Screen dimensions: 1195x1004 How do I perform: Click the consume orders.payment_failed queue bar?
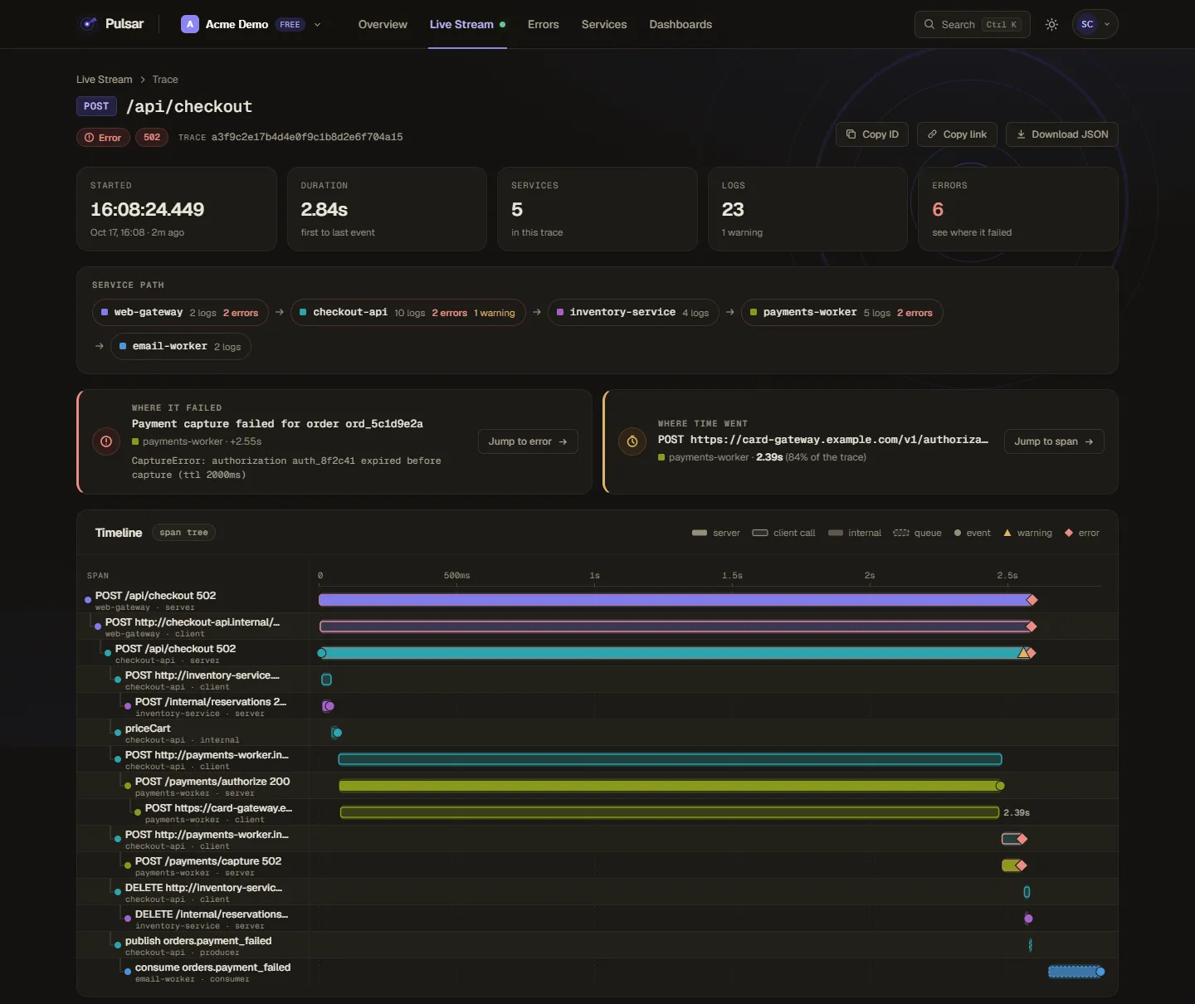[x=1075, y=972]
